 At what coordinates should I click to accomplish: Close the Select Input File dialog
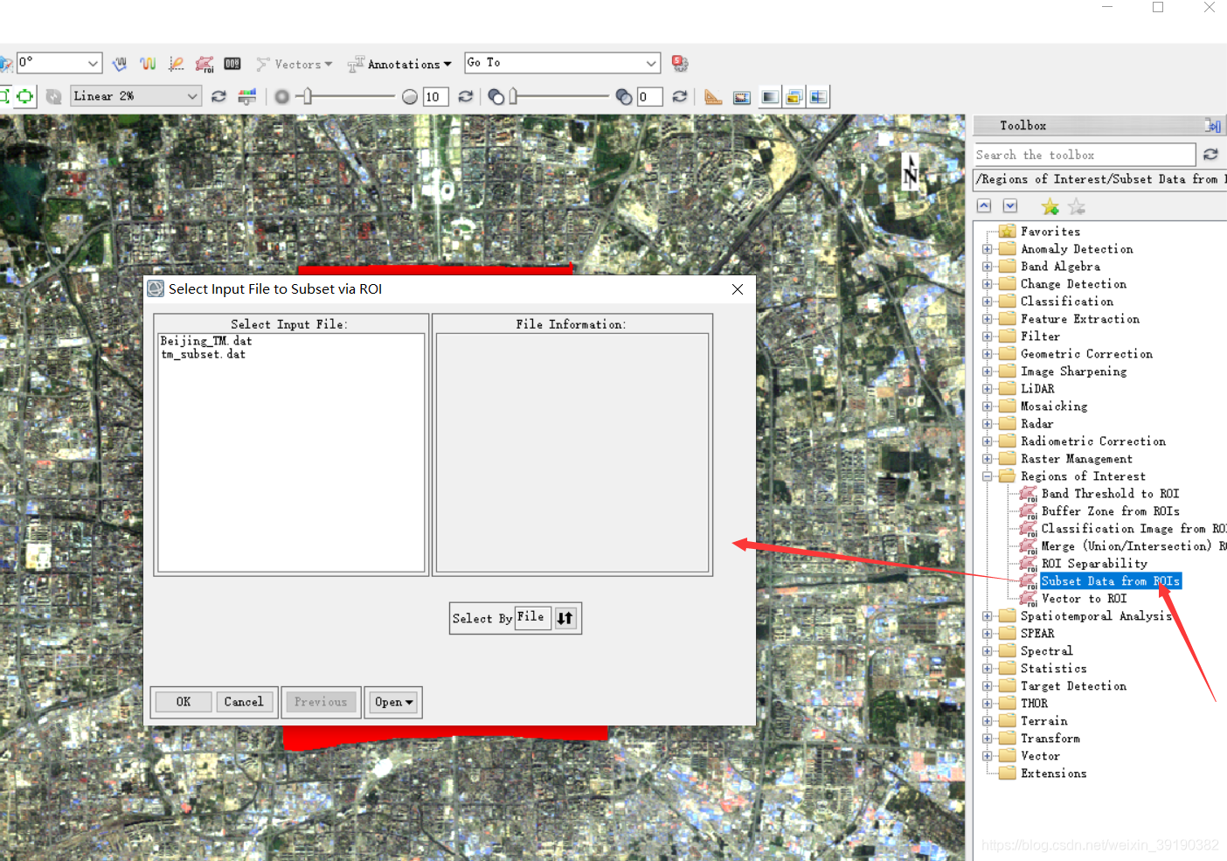738,289
